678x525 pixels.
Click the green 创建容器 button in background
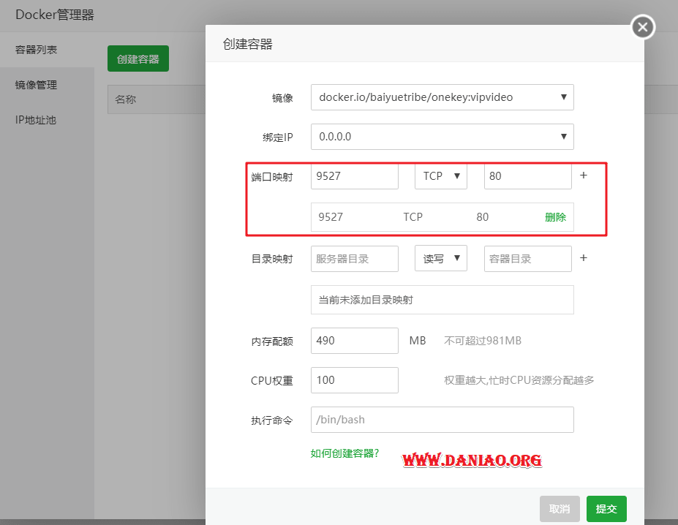(x=138, y=58)
